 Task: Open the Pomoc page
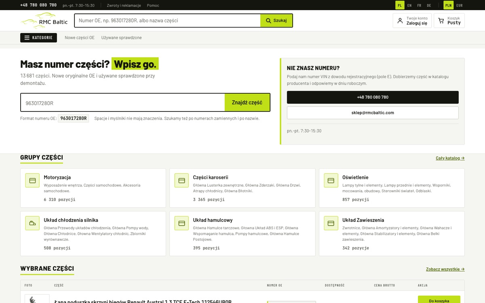coord(153,5)
